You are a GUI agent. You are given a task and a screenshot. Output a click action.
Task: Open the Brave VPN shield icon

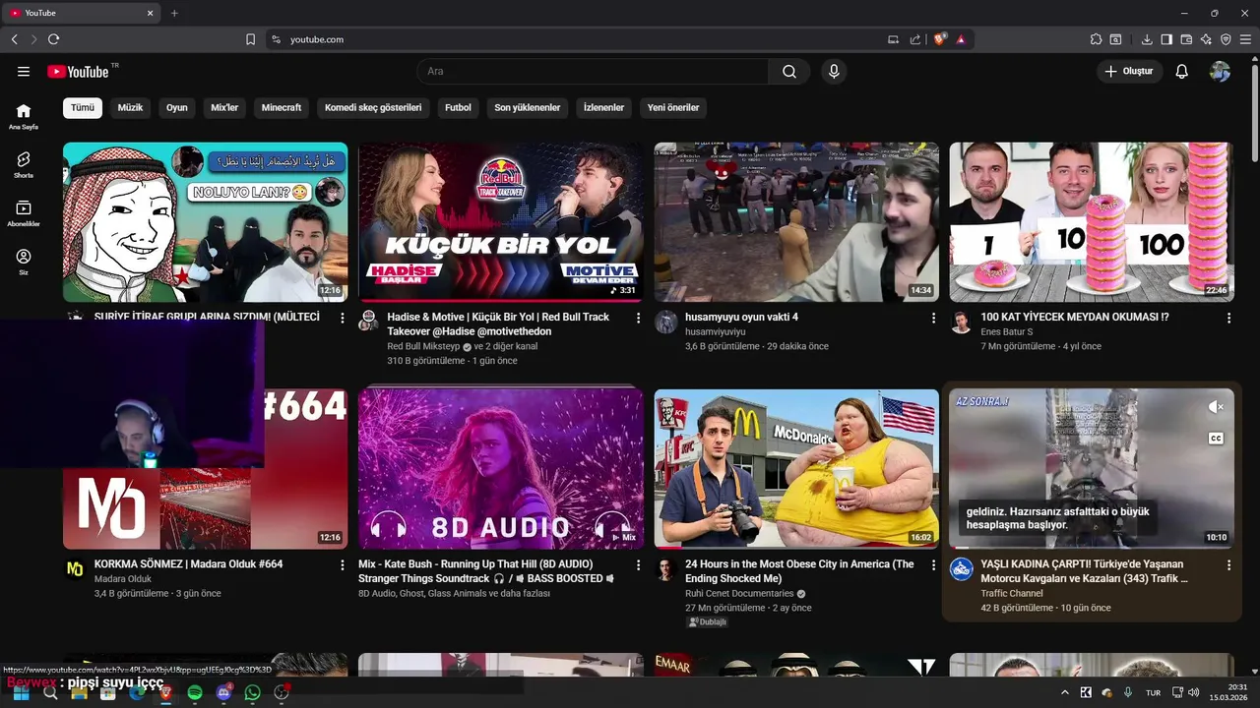click(x=1226, y=39)
